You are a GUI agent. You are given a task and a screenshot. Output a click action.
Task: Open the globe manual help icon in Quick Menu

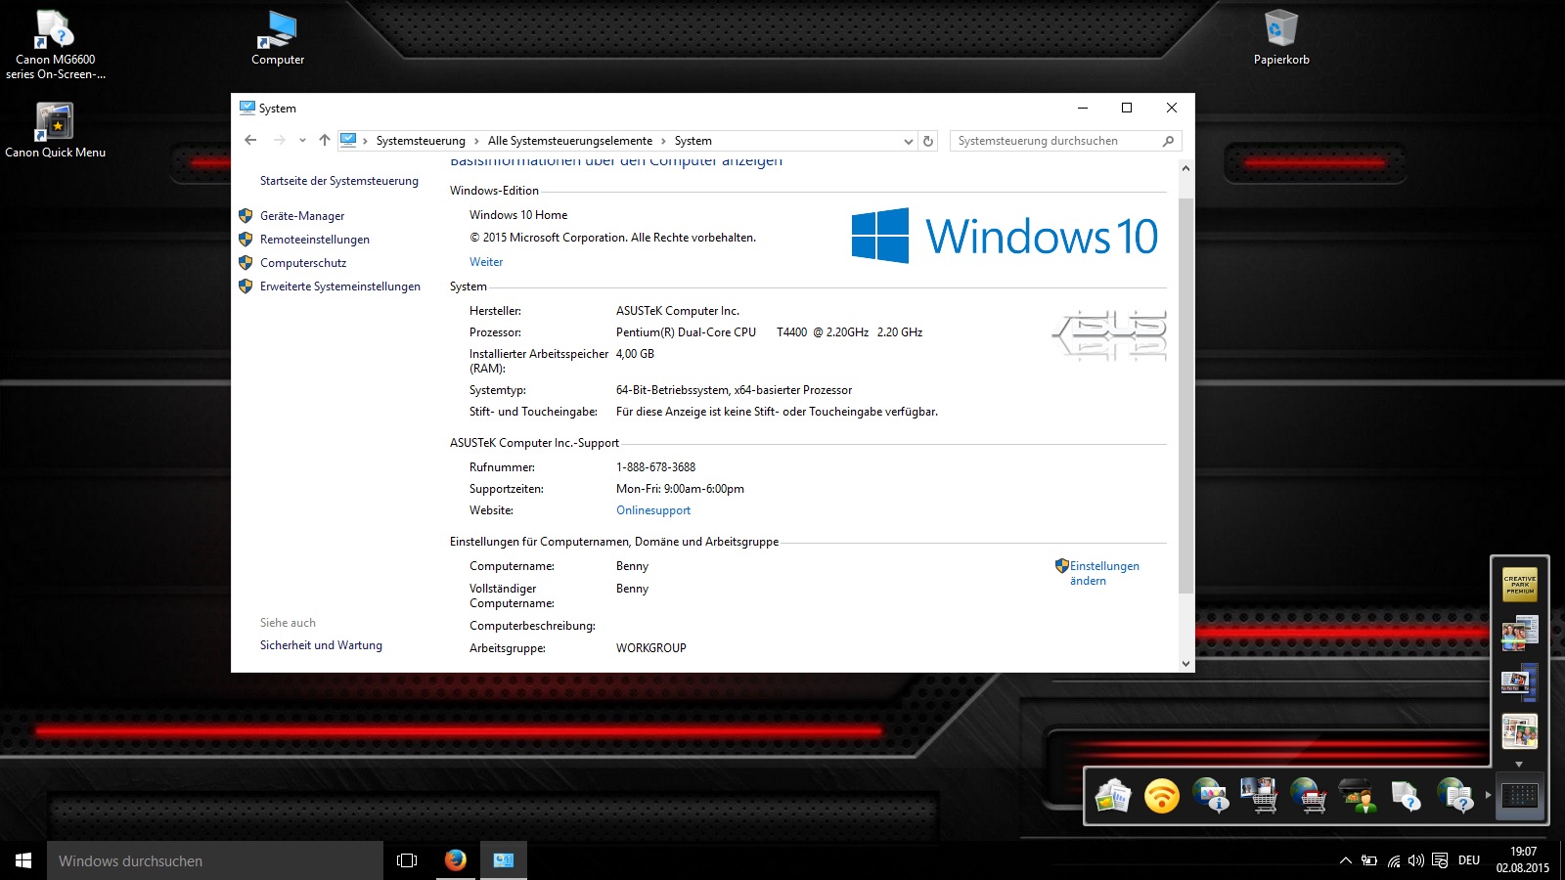[1455, 796]
